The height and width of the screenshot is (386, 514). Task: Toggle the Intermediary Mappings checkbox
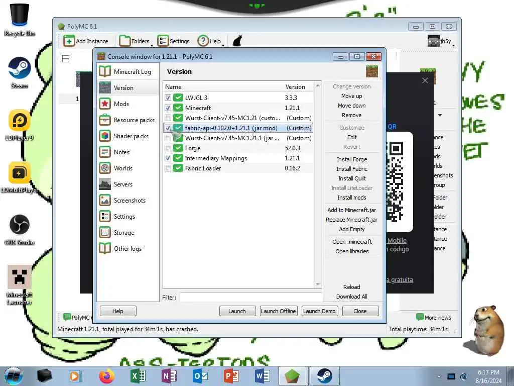coord(168,158)
